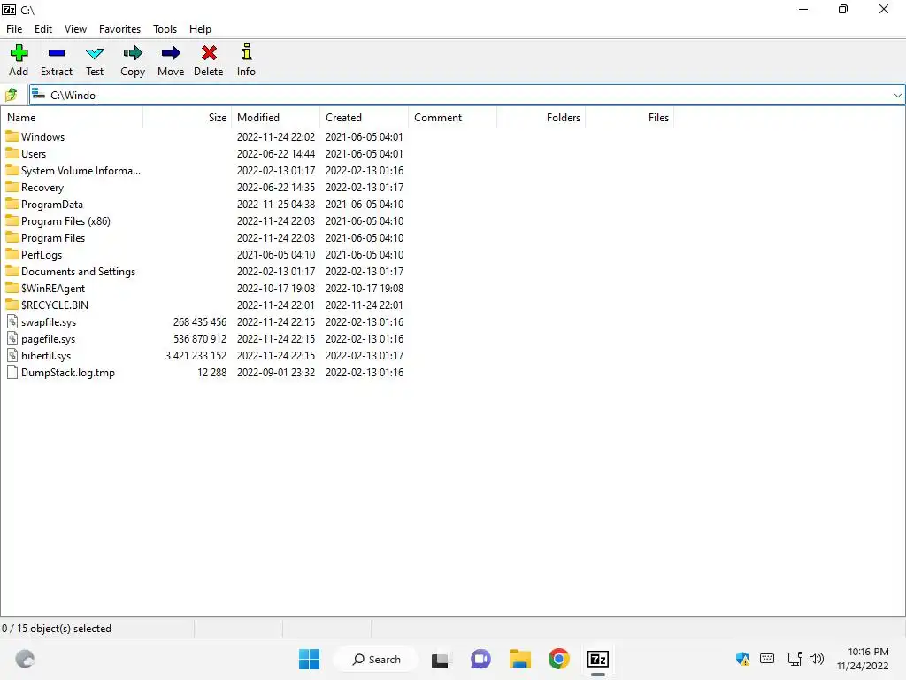Image resolution: width=906 pixels, height=680 pixels.
Task: Click the Copy toolbar icon
Action: (x=133, y=53)
